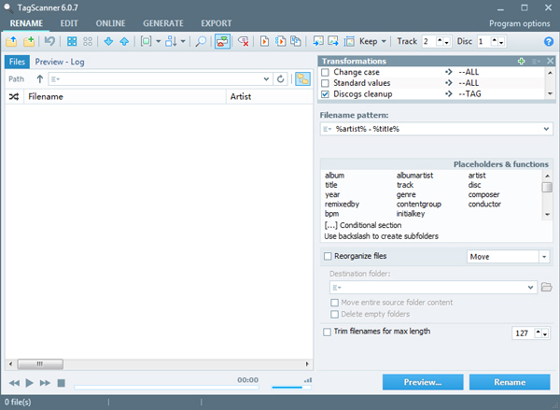Click the filter files square icon
The image size is (560, 410).
146,41
